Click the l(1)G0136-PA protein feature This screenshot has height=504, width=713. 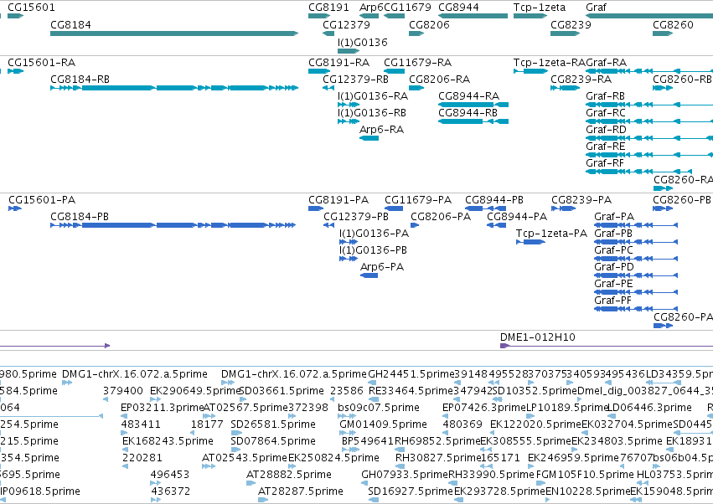349,242
